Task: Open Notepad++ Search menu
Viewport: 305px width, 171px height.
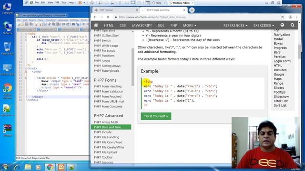Action: pos(32,20)
